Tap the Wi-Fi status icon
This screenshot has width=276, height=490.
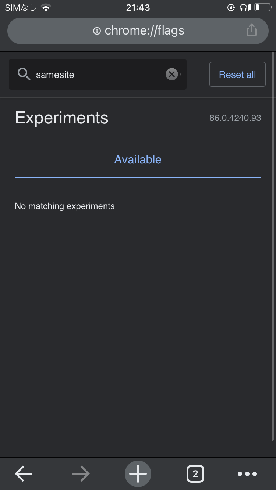[46, 8]
